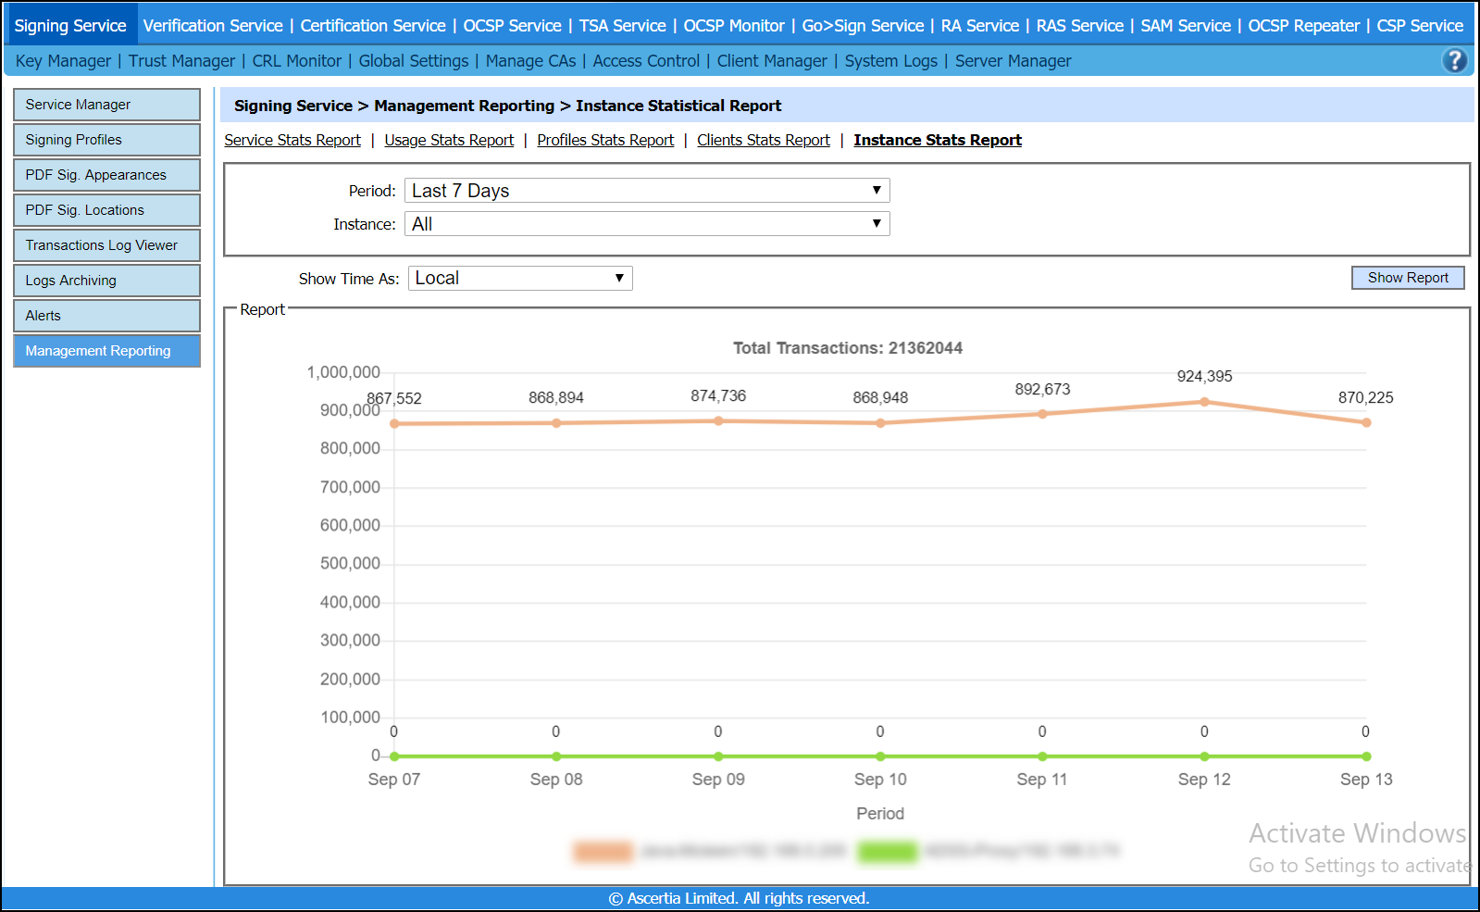
Task: Select the Verification Service tab
Action: 213,26
